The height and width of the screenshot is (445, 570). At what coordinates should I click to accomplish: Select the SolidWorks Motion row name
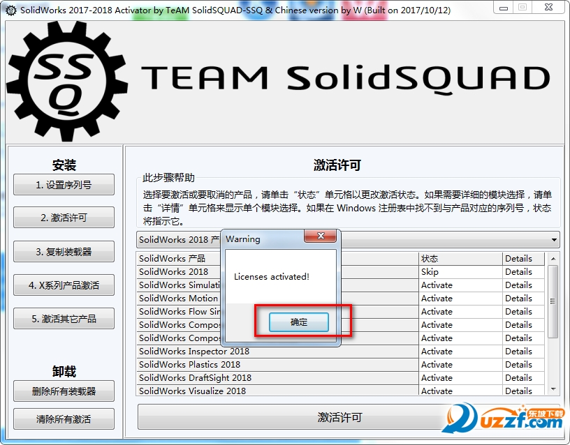(x=178, y=298)
